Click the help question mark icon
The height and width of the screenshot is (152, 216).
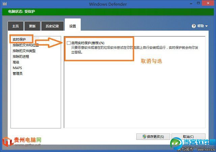pyautogui.click(x=193, y=26)
